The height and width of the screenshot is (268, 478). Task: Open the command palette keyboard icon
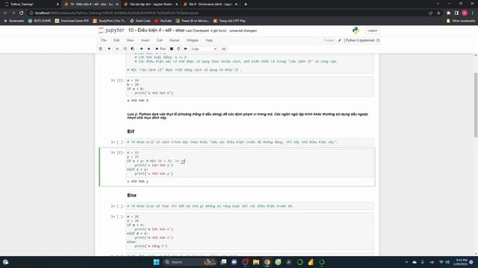224,49
